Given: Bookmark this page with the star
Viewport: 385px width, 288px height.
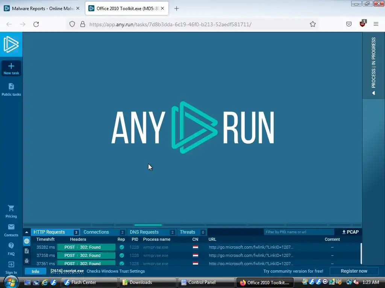Looking at the screenshot, I should click(312, 24).
